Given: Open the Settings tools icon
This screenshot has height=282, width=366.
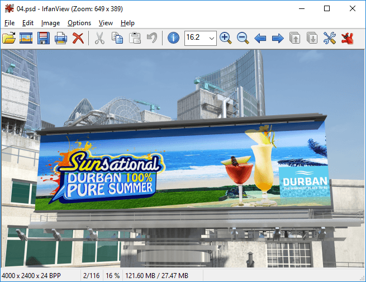Looking at the screenshot, I should (330, 38).
